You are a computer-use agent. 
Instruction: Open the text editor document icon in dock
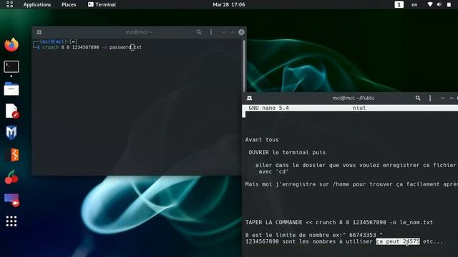[x=12, y=111]
